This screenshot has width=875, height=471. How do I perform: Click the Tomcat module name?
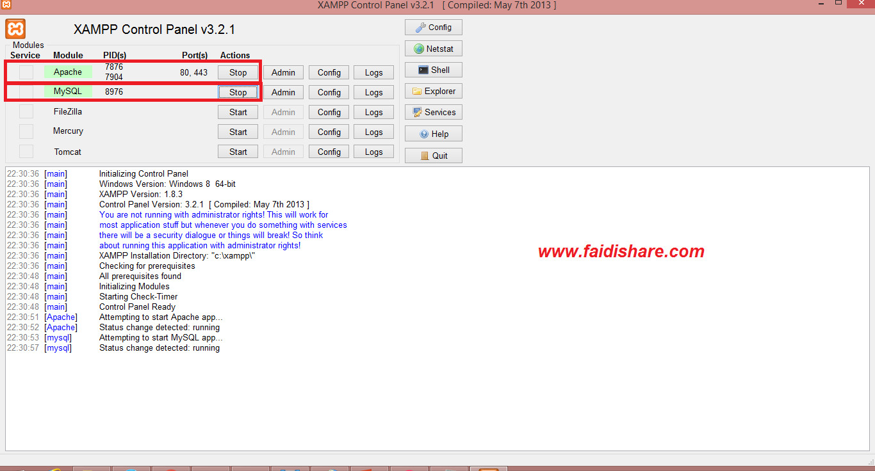pyautogui.click(x=68, y=152)
